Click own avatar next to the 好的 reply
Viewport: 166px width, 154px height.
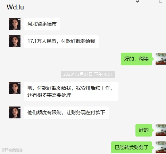(161, 130)
